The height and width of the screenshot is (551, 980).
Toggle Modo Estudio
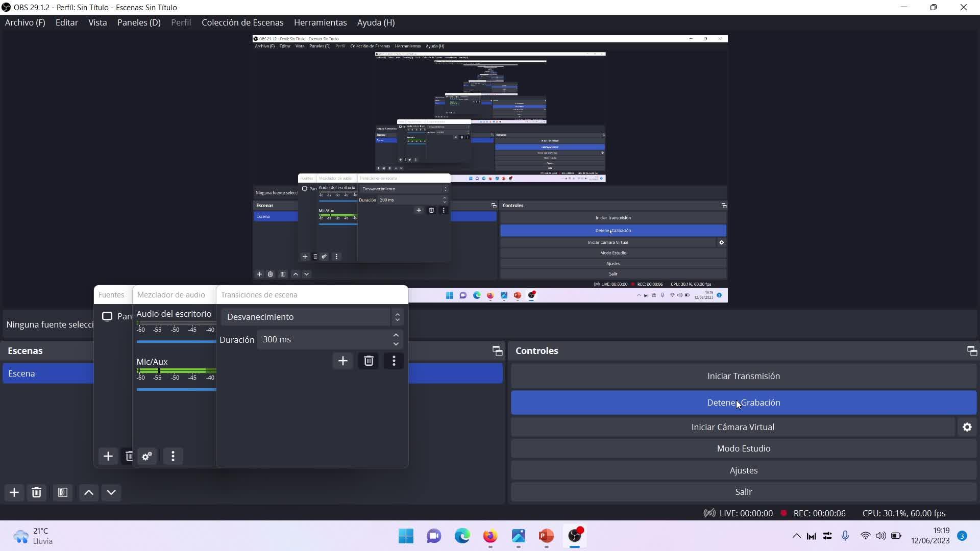click(743, 448)
